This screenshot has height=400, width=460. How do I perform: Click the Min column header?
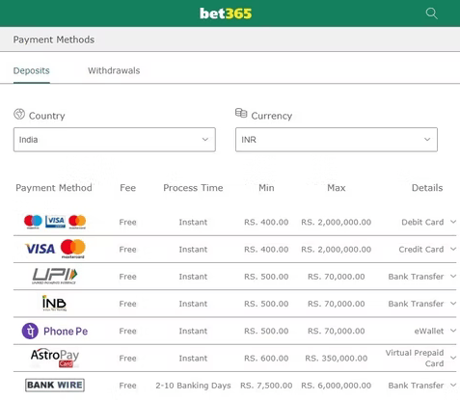coord(266,188)
